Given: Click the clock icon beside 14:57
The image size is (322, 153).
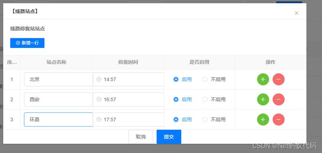Looking at the screenshot, I should (x=99, y=79).
